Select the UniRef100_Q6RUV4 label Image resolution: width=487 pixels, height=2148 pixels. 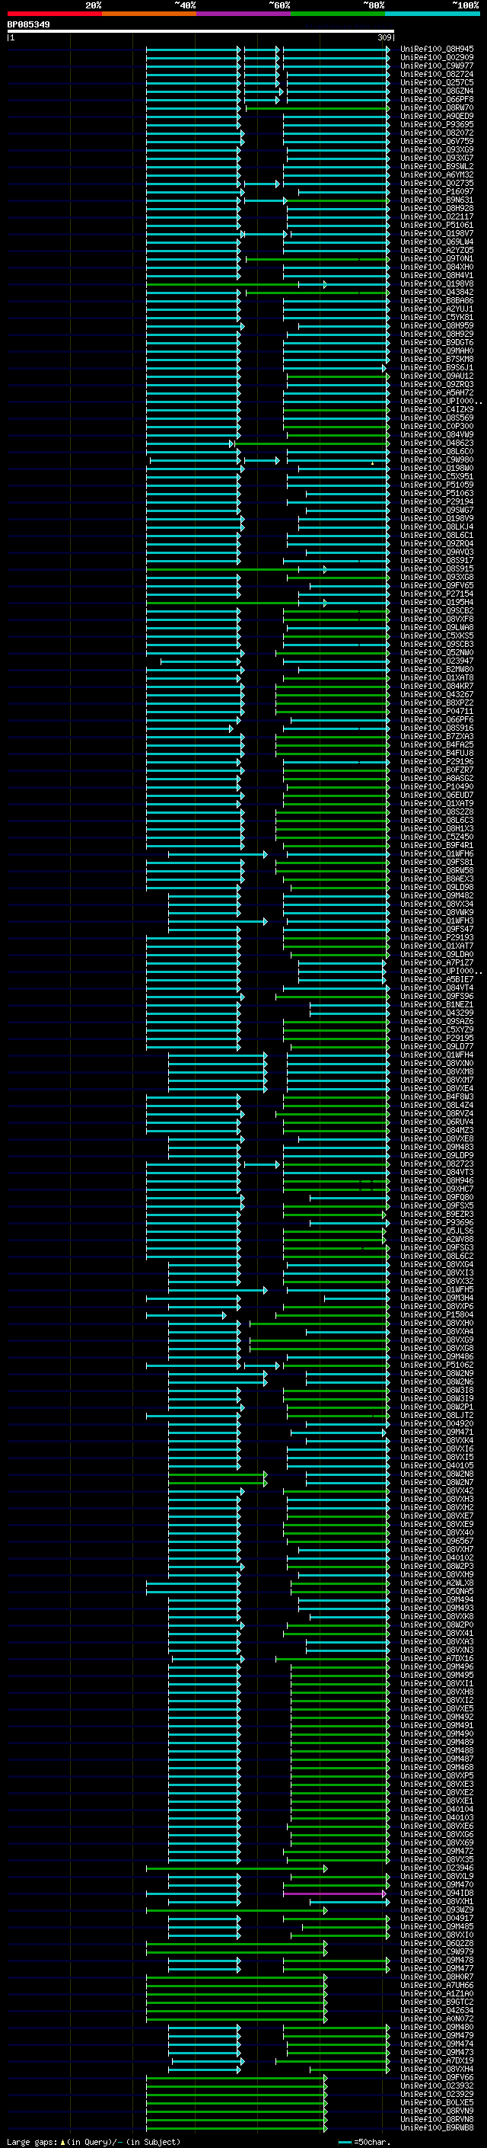tap(437, 1122)
